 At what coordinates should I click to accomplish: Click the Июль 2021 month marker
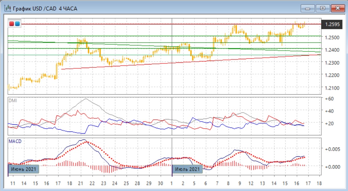pos(188,169)
